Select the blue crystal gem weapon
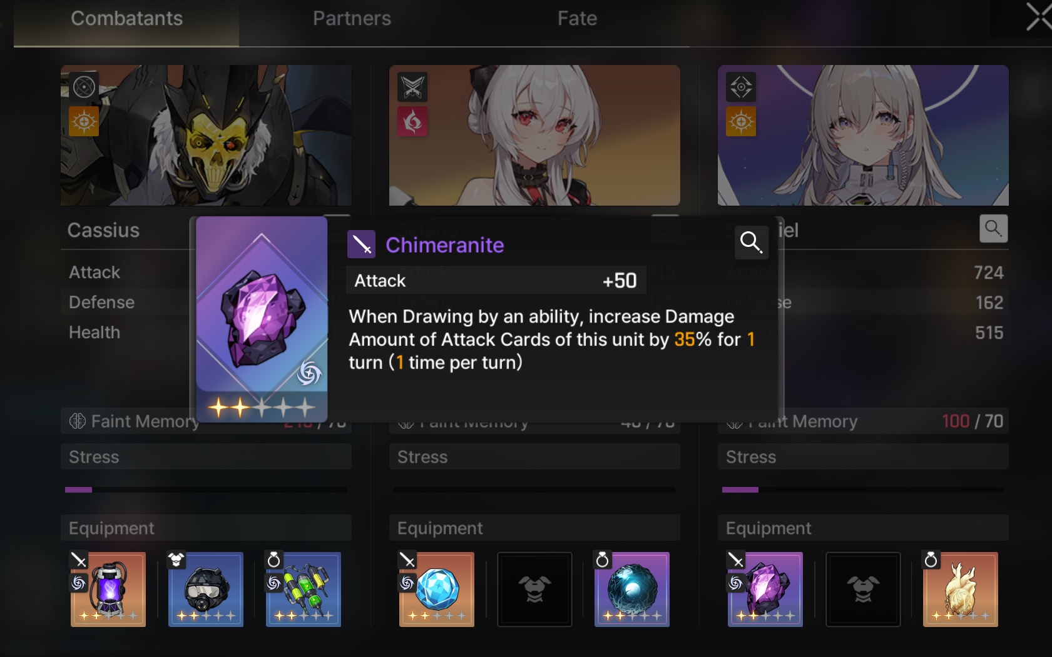Viewport: 1052px width, 657px height. [x=437, y=589]
